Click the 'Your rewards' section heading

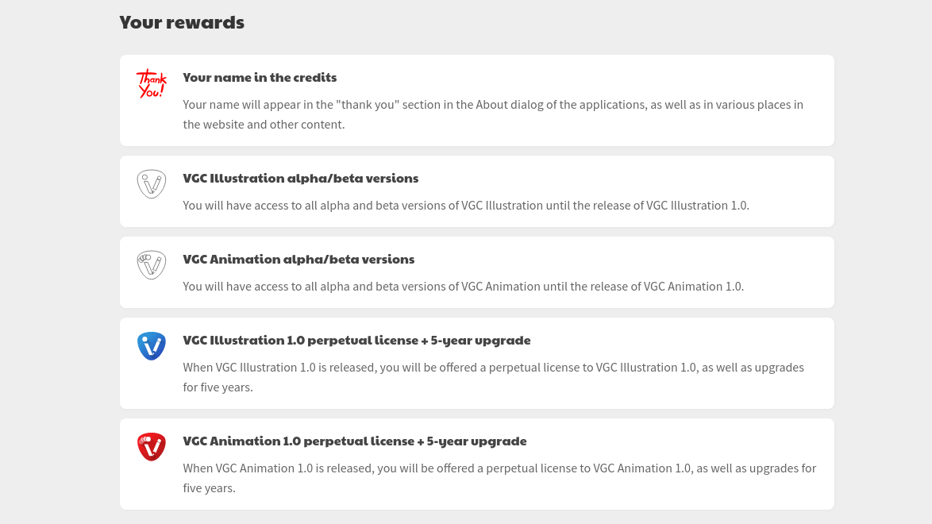pos(182,22)
